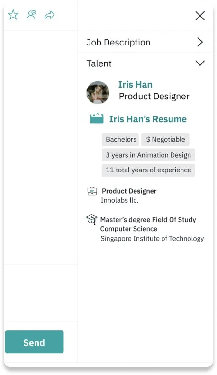
Task: Open the Job Description section
Action: tap(145, 42)
